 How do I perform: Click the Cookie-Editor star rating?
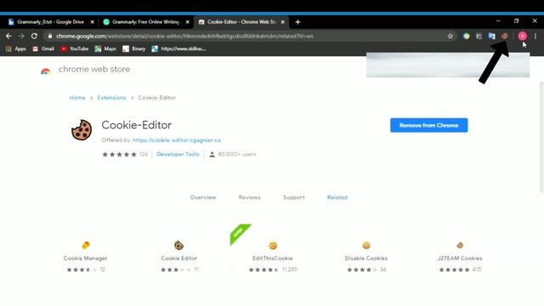pyautogui.click(x=119, y=155)
